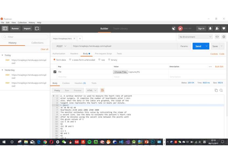228x162 pixels.
Task: Add a new request tab with plus
Action: tap(80, 38)
